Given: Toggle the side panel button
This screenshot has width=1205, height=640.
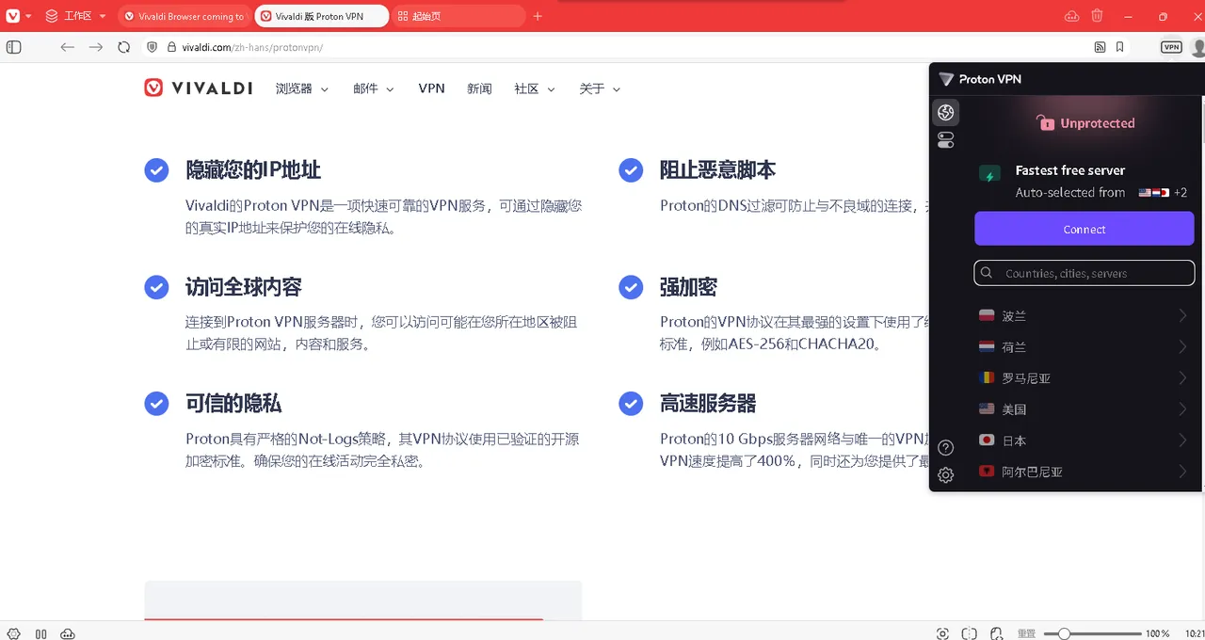Looking at the screenshot, I should [13, 47].
